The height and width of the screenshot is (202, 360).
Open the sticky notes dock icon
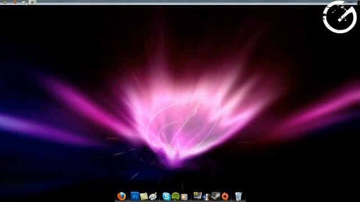tap(144, 196)
